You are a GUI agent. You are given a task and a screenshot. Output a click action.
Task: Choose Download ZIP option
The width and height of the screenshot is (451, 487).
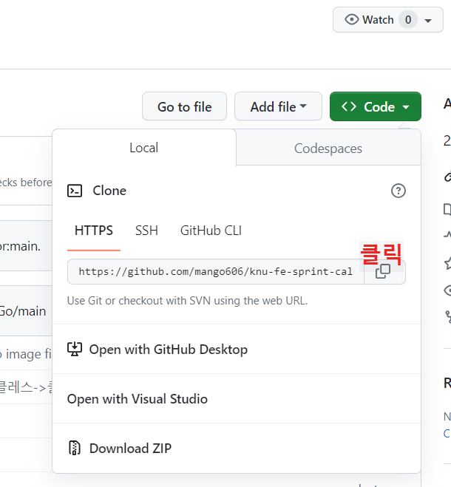pyautogui.click(x=237, y=448)
